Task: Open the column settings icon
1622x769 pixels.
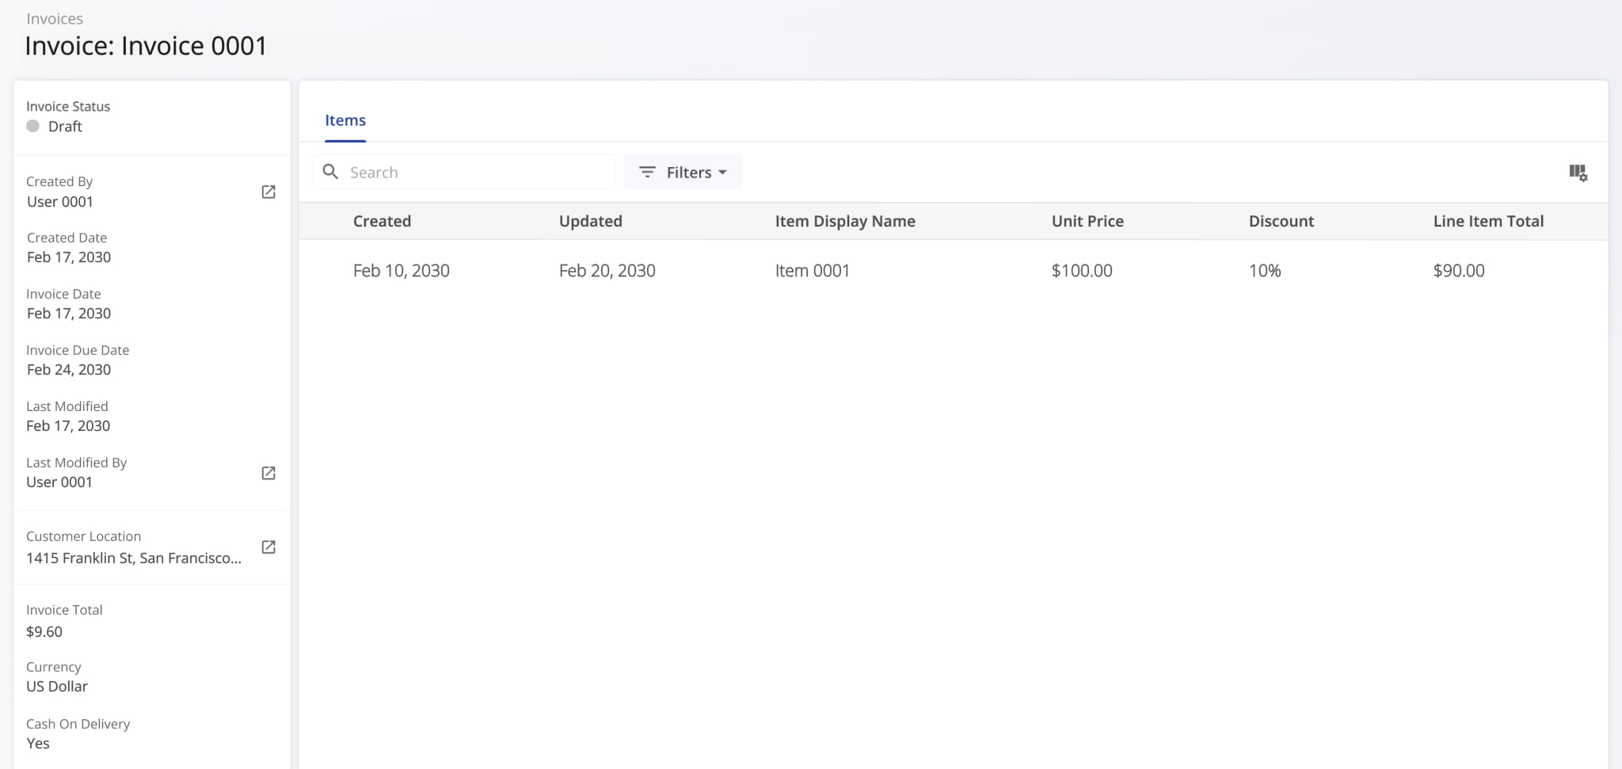Action: [1578, 172]
